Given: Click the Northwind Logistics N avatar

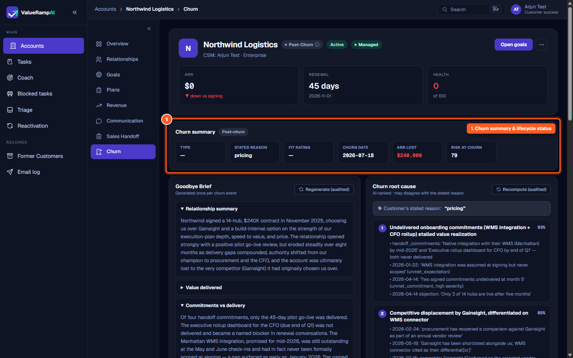Looking at the screenshot, I should pyautogui.click(x=188, y=48).
